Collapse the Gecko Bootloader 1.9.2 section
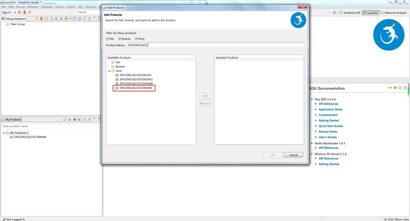 coord(312,143)
